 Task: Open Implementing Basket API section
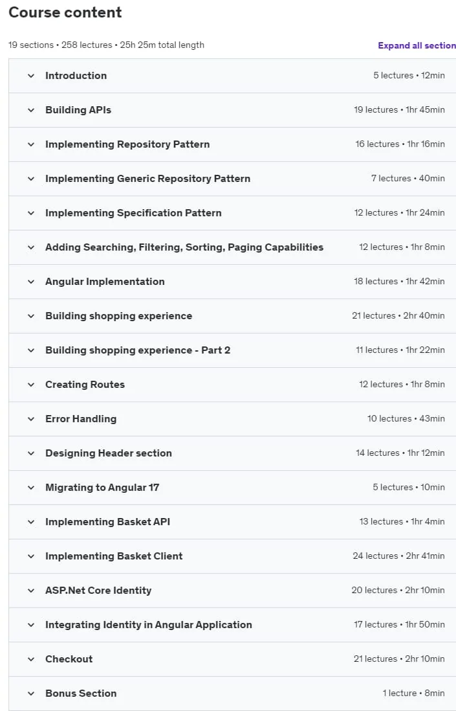click(108, 522)
